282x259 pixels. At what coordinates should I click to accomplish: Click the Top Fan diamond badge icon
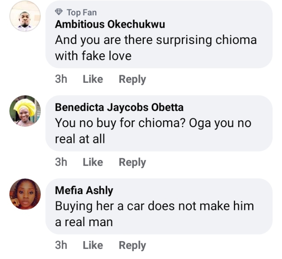click(59, 12)
